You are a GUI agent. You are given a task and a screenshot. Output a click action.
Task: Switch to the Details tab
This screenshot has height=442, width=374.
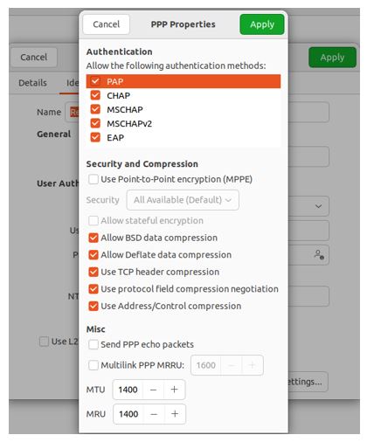coord(32,83)
